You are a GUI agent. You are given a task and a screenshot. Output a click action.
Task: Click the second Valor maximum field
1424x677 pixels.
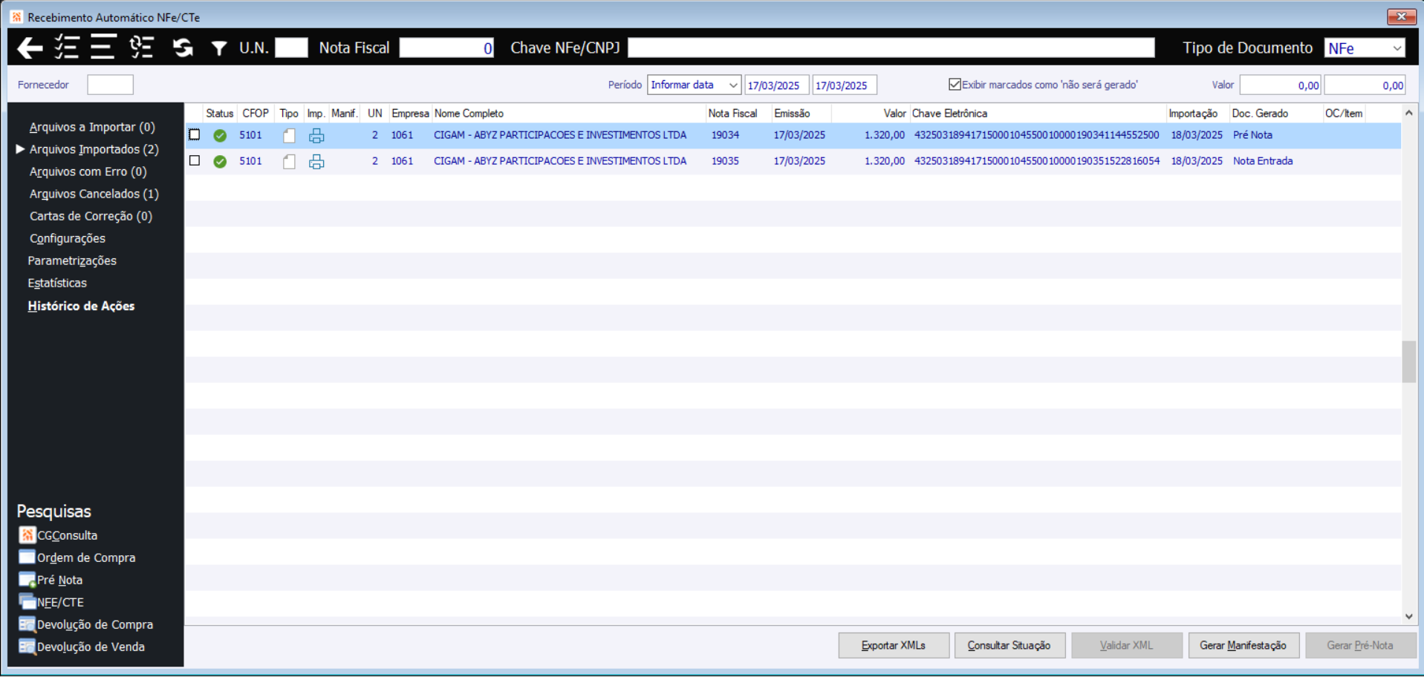tap(1365, 85)
